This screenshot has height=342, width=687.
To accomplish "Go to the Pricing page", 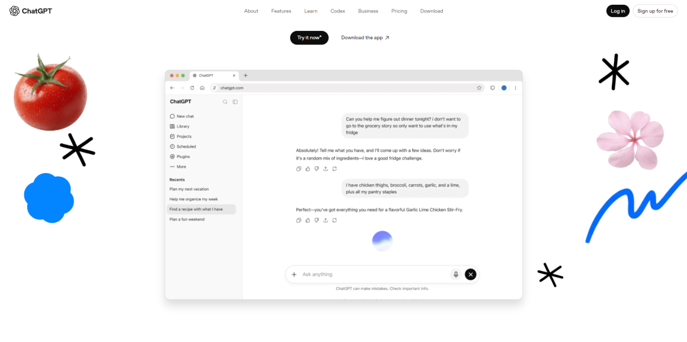I will [x=399, y=11].
